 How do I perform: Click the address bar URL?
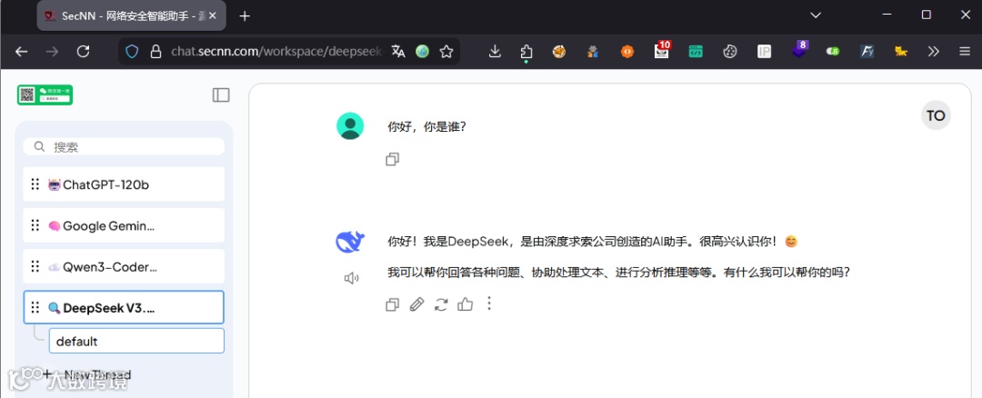coord(276,52)
